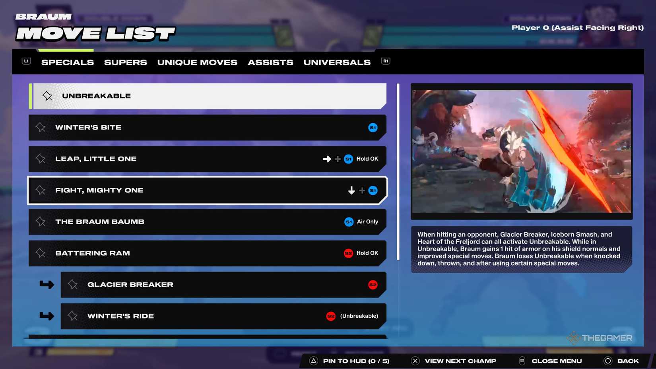Switch to the Supers tab
Screen dimensions: 656x369
point(125,62)
